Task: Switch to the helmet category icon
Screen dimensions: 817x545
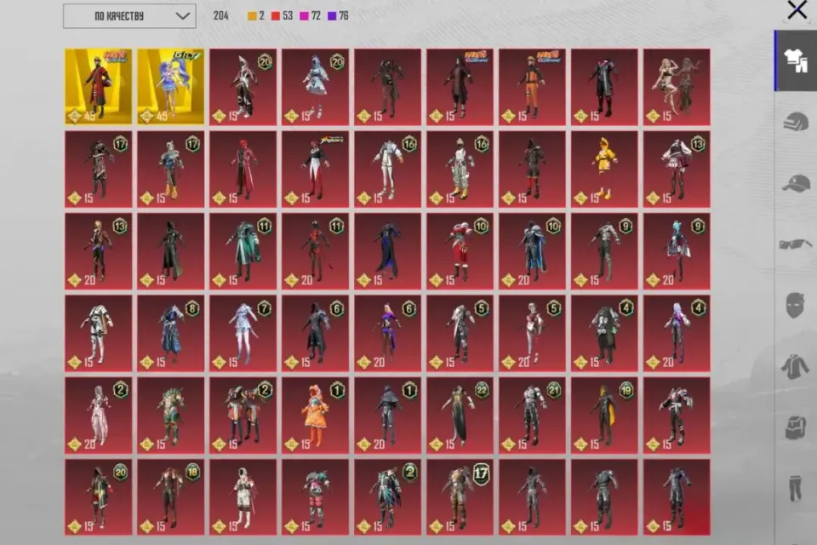Action: click(795, 122)
